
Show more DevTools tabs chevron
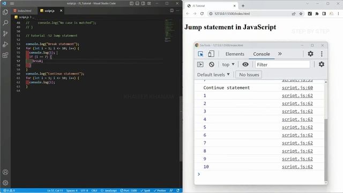click(280, 54)
